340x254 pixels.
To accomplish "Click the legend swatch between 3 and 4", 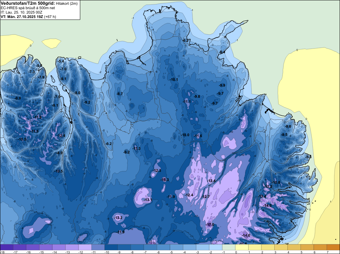I will [x=281, y=247].
